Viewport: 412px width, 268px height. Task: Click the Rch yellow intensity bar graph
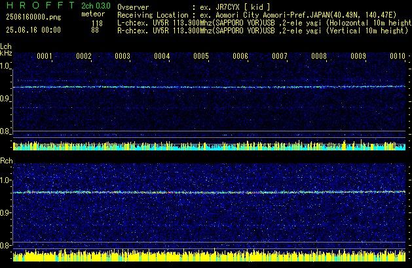click(209, 255)
